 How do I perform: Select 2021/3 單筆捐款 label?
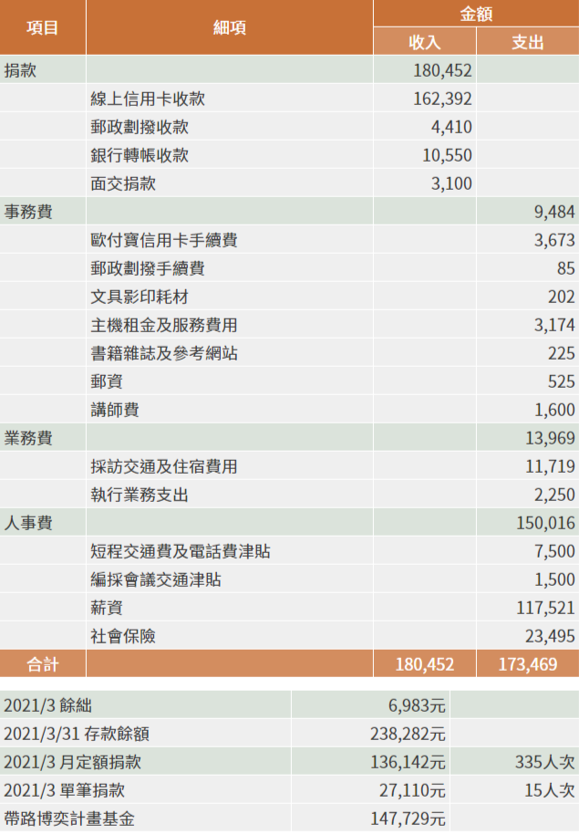[x=65, y=790]
